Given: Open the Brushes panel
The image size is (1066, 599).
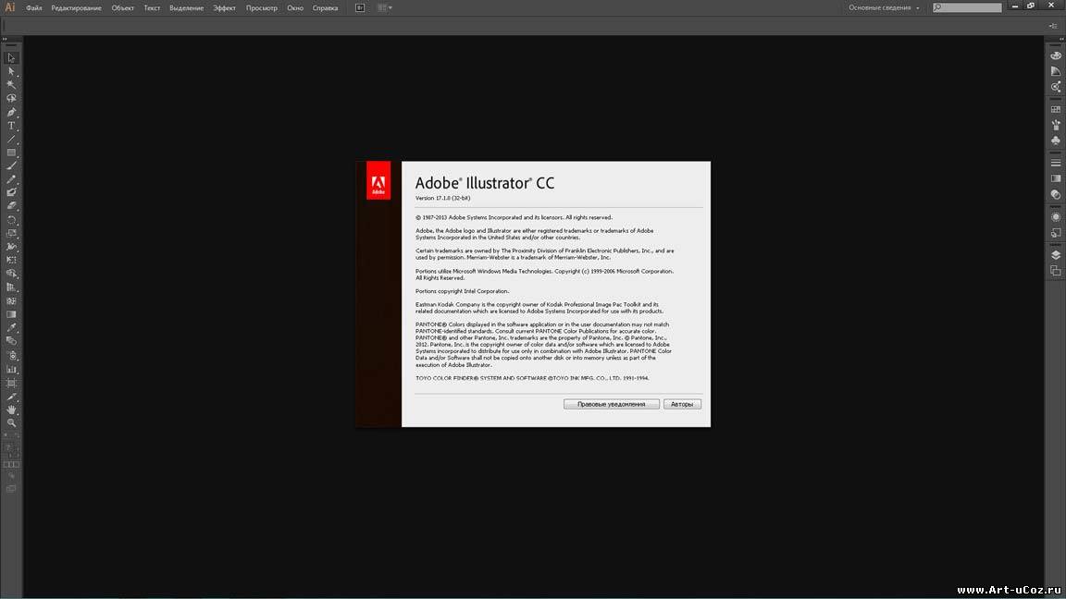Looking at the screenshot, I should tap(1055, 125).
